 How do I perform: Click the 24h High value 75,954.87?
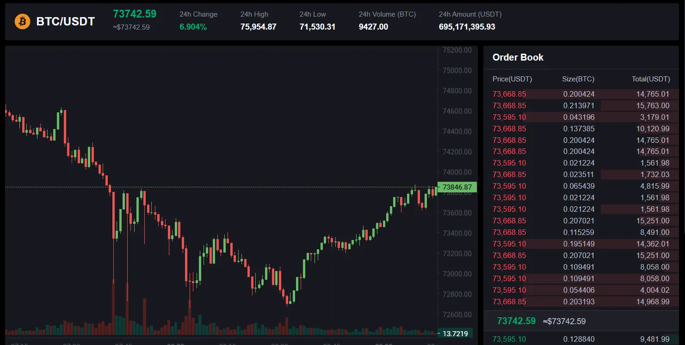tap(258, 27)
